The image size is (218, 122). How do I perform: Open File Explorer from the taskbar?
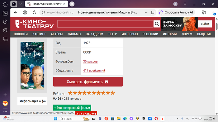(119, 119)
